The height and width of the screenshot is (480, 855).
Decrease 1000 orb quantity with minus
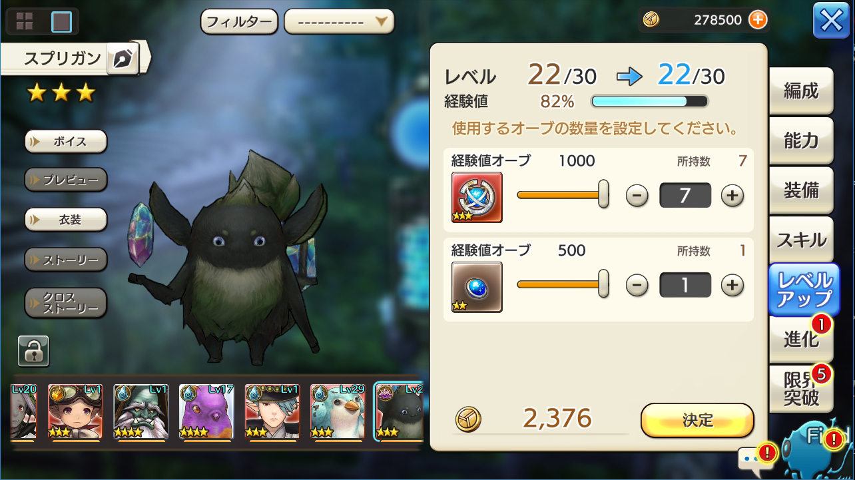[637, 196]
